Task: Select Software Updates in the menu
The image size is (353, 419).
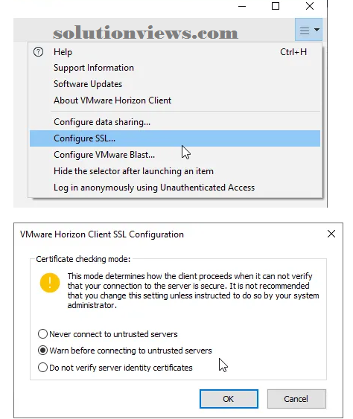Action: pos(175,84)
